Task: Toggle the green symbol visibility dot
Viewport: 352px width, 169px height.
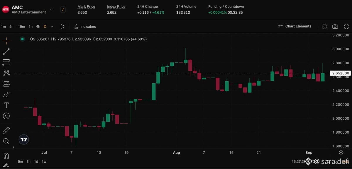Action: click(x=22, y=39)
